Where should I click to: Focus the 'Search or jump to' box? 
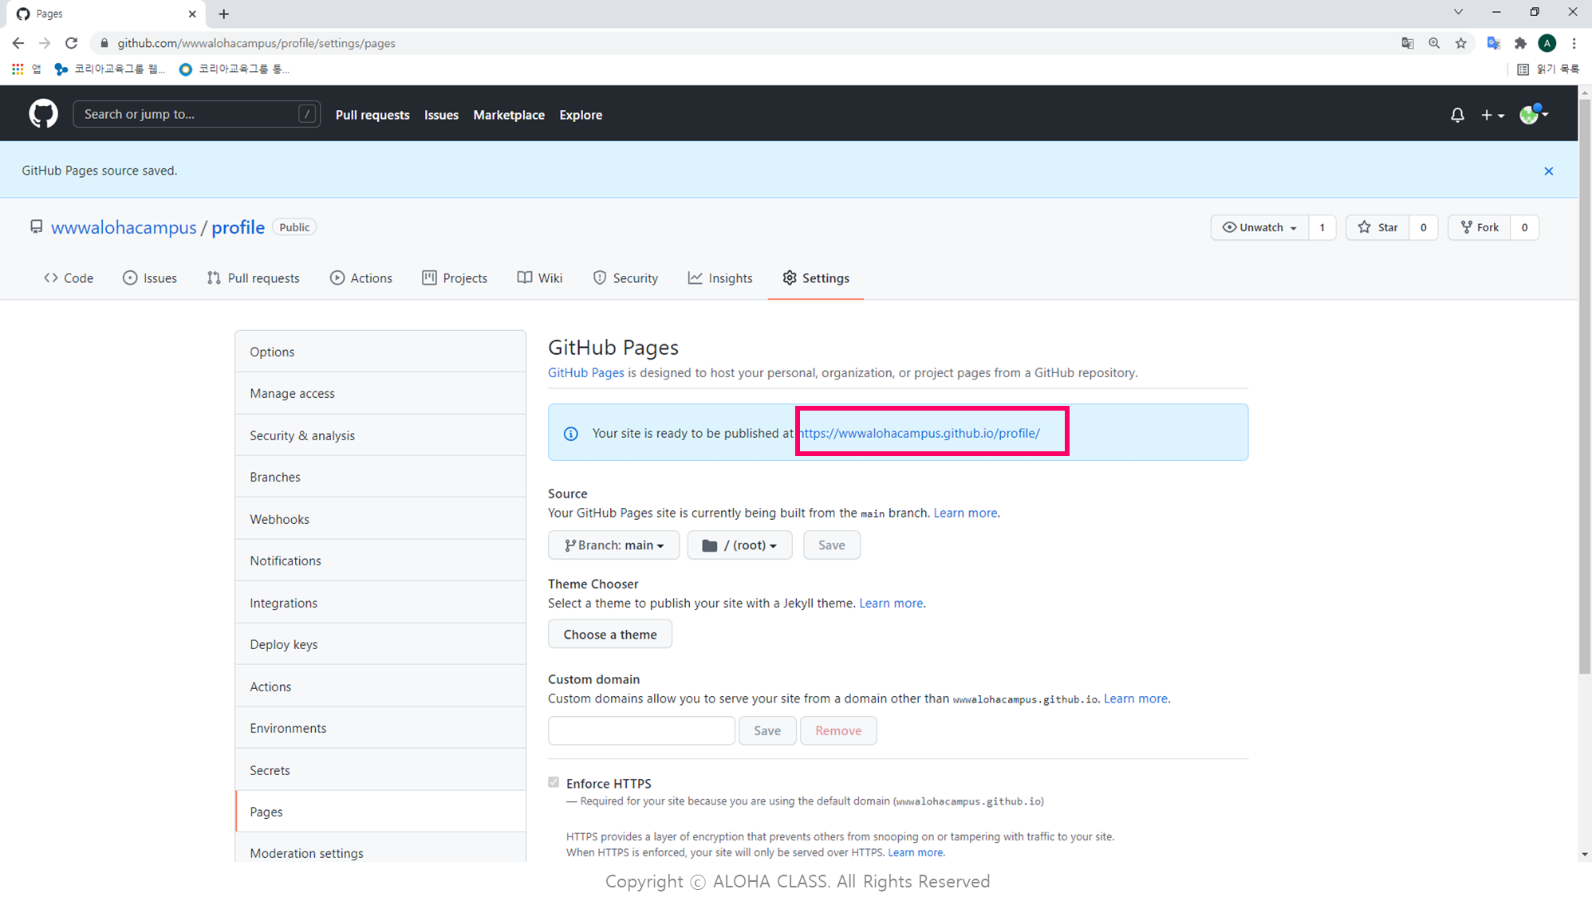point(197,114)
